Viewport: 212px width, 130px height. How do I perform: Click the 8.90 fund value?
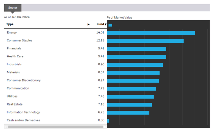click(101, 64)
